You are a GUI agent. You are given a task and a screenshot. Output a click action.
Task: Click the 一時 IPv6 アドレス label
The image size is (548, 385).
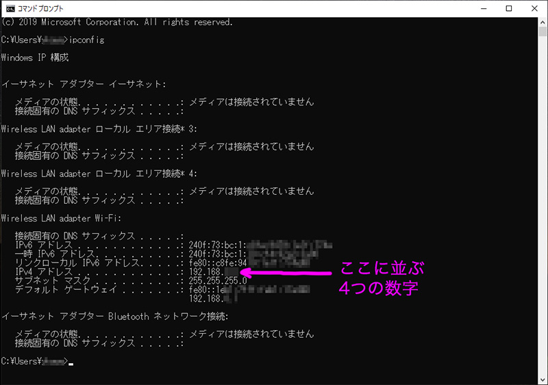(x=55, y=254)
